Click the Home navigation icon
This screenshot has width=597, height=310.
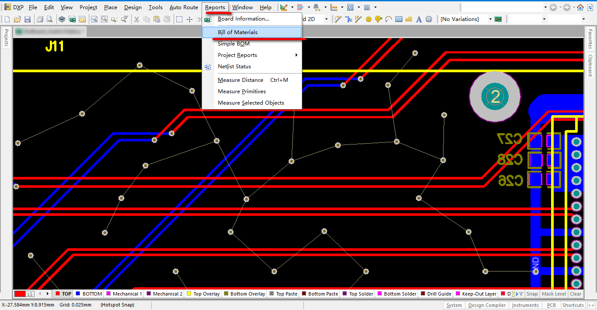click(580, 7)
